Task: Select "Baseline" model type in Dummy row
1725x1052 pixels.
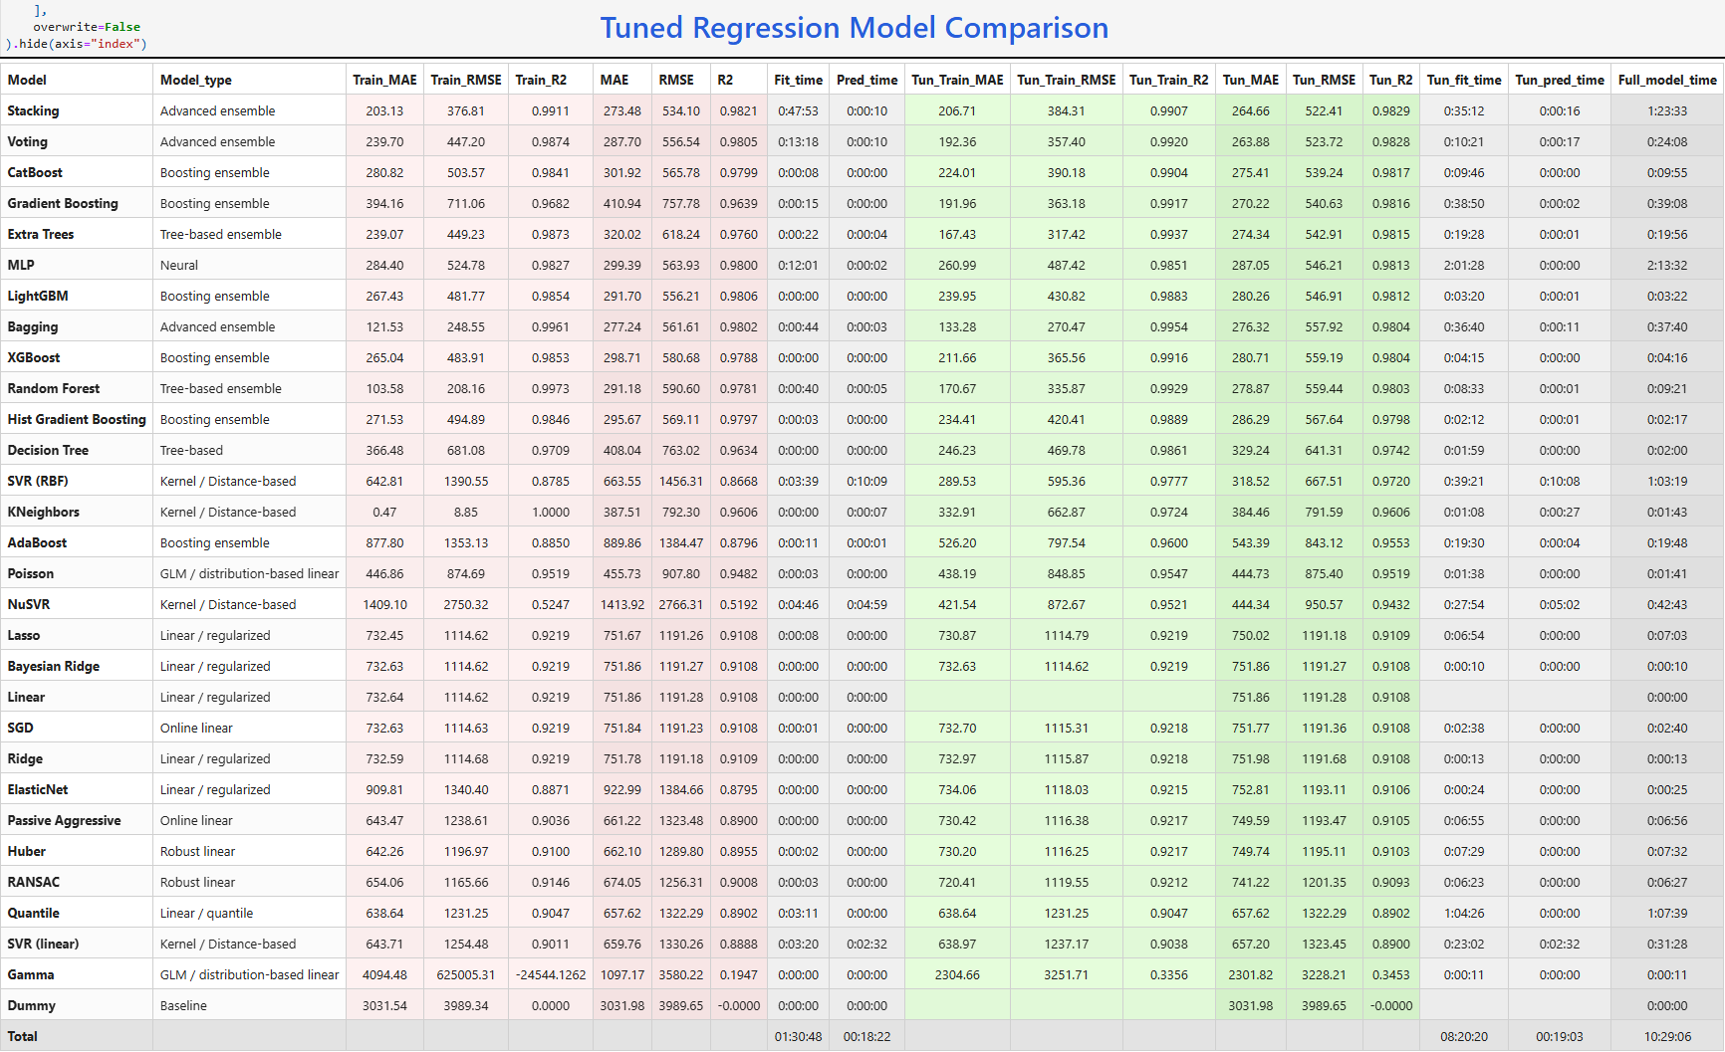Action: [x=183, y=1005]
